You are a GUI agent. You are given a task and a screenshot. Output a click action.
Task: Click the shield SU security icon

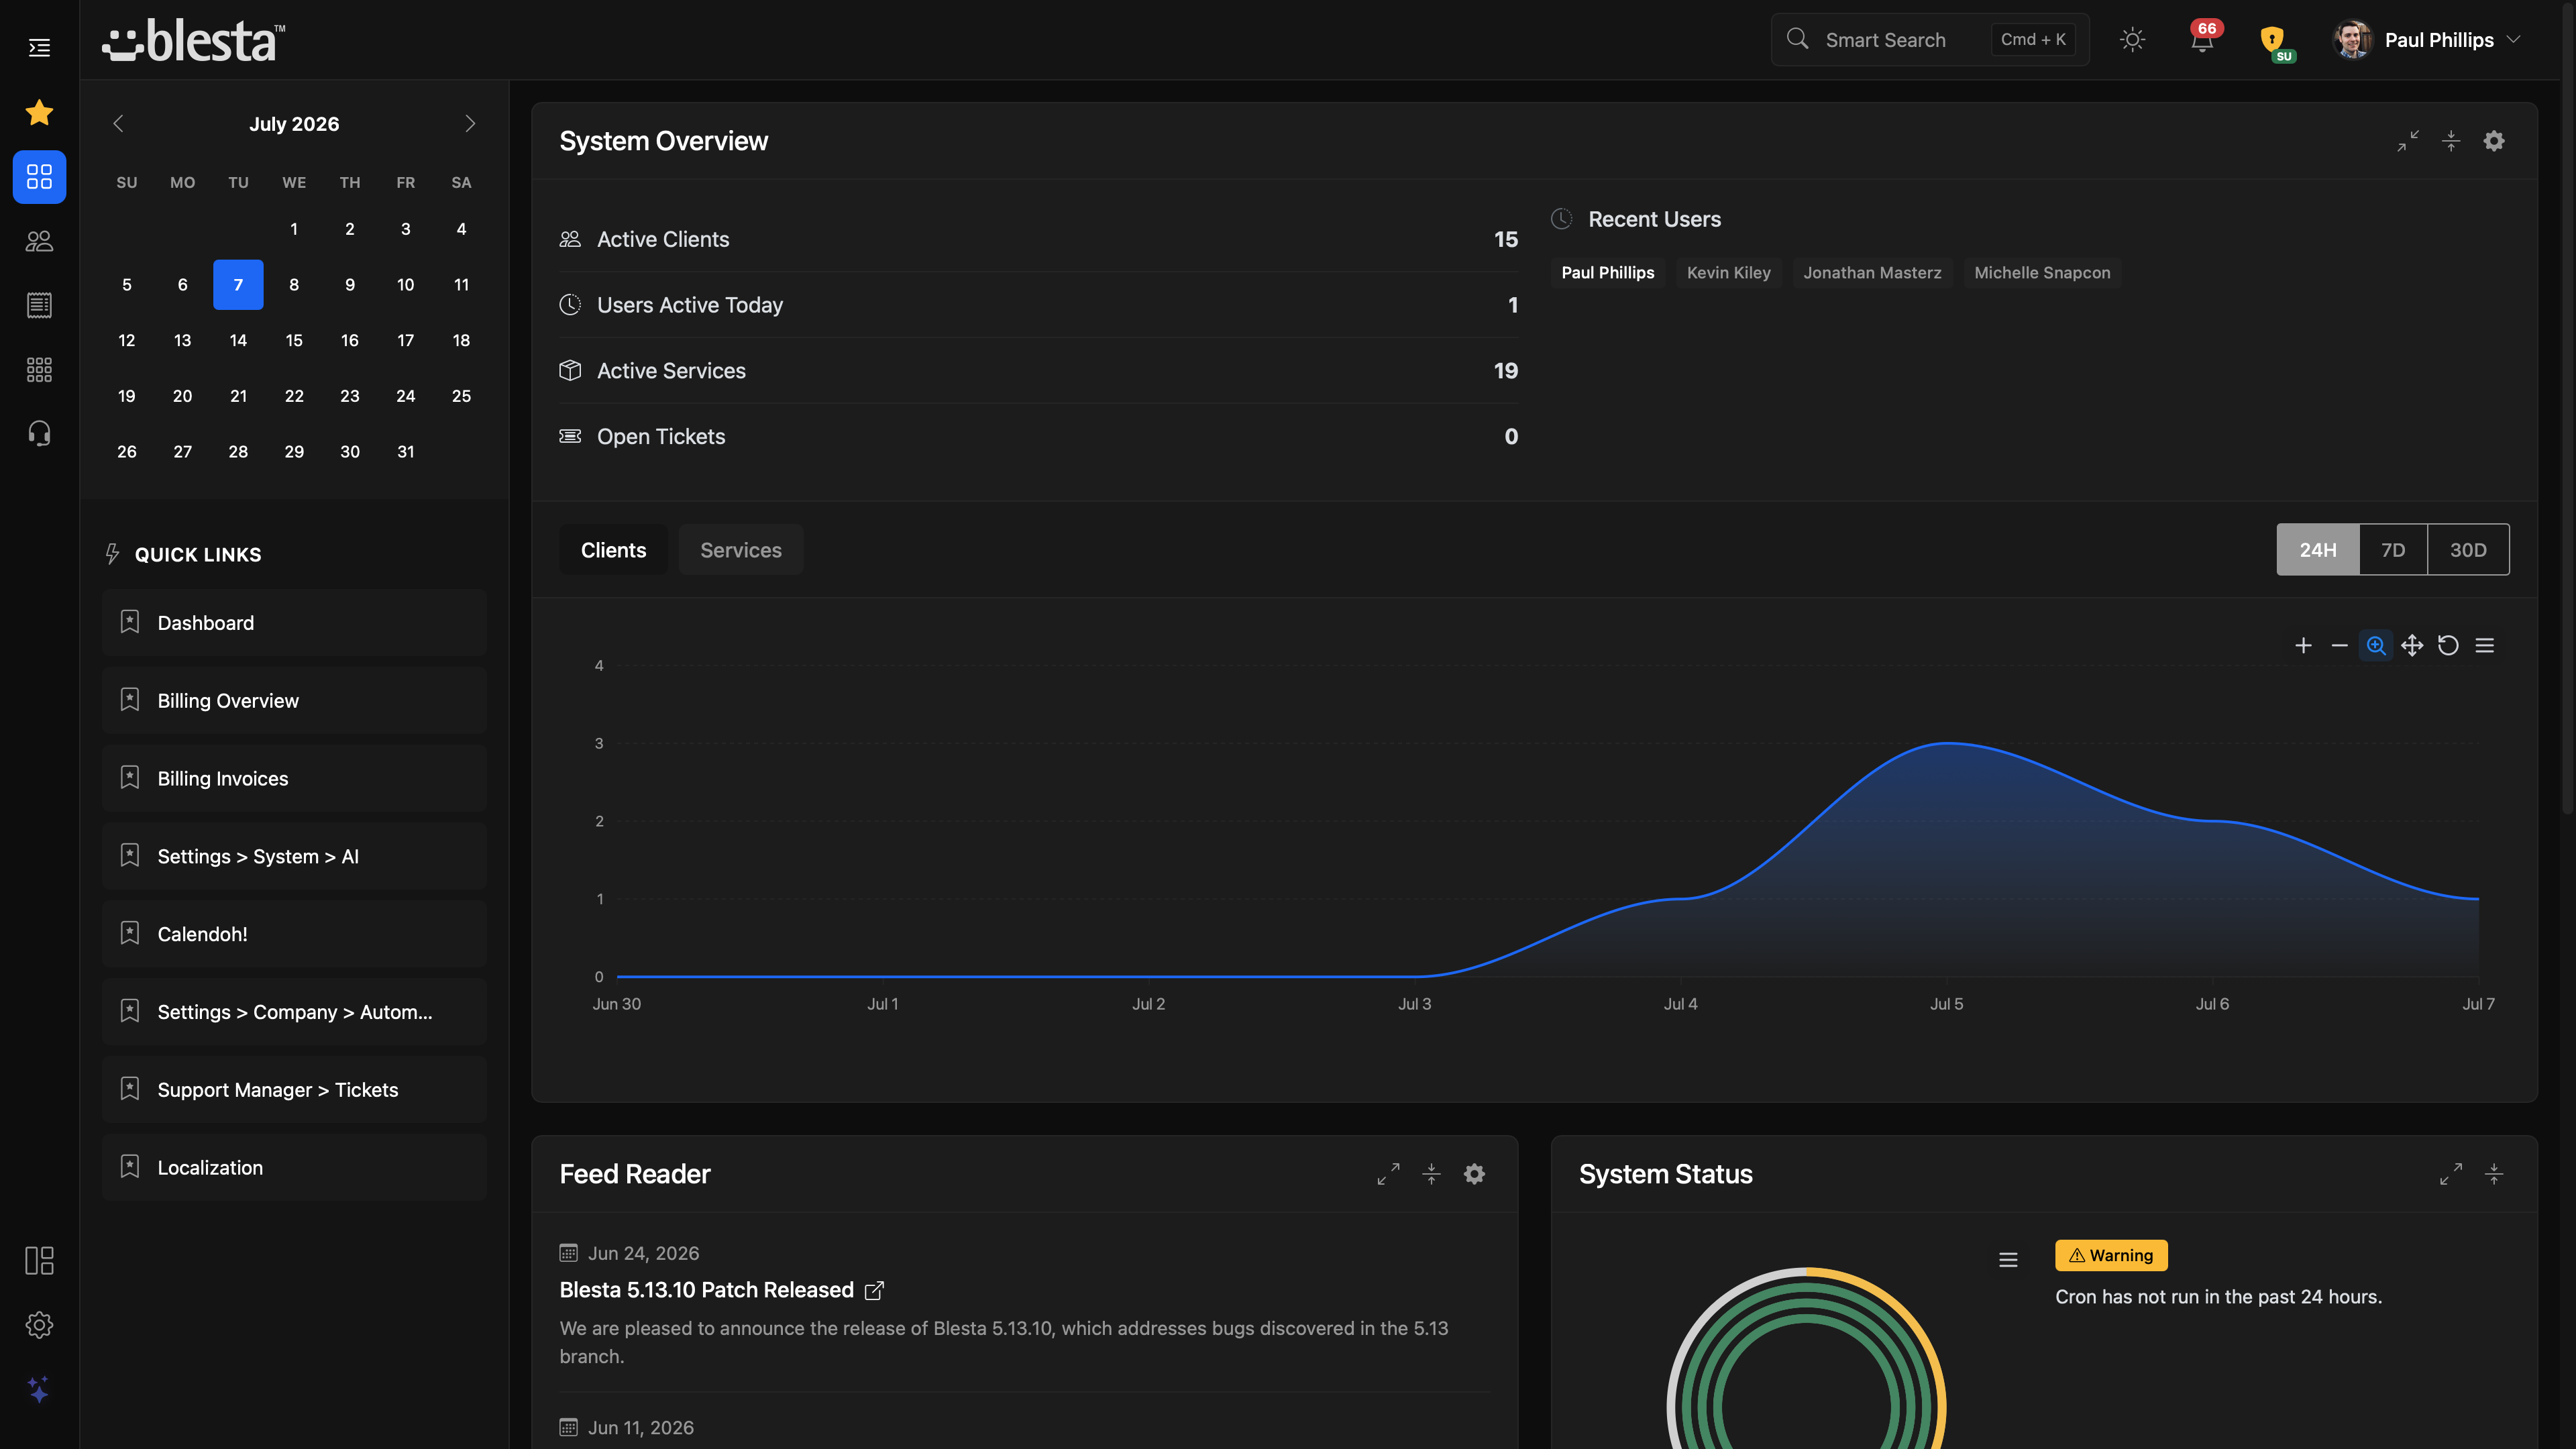pos(2273,40)
